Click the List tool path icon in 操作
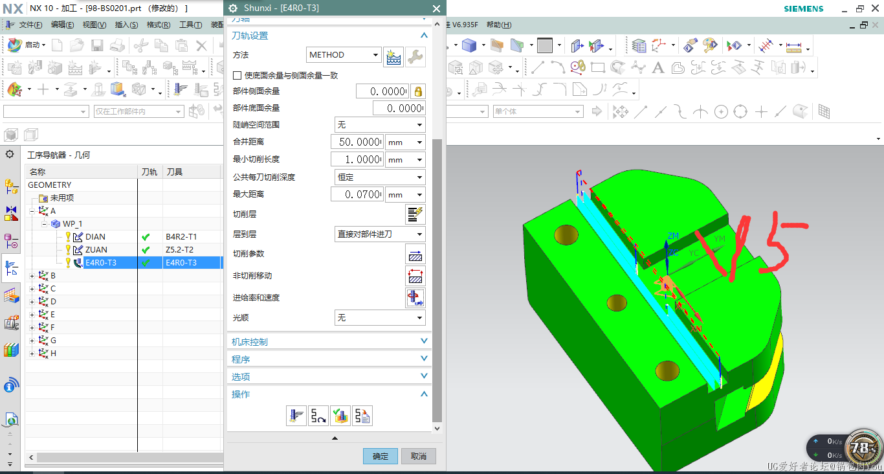This screenshot has width=884, height=474. pos(362,416)
